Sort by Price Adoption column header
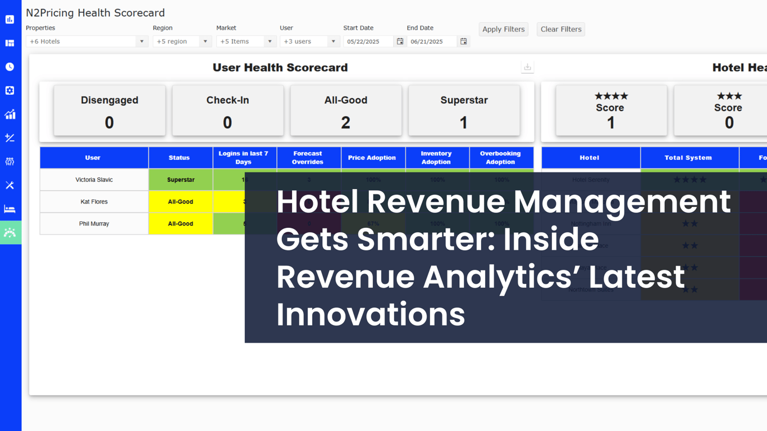 point(373,158)
